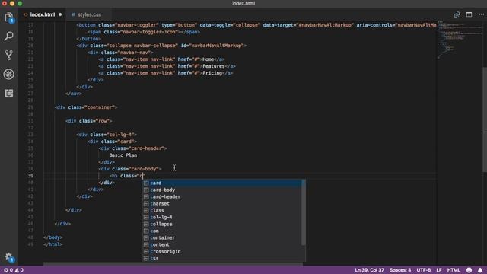Split the editor with split icon
The width and height of the screenshot is (487, 274).
[x=469, y=14]
